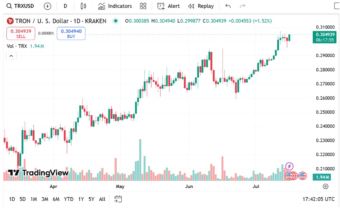Viewport: 340px width, 216px height.
Task: Click the red SELL price button
Action: [21, 33]
